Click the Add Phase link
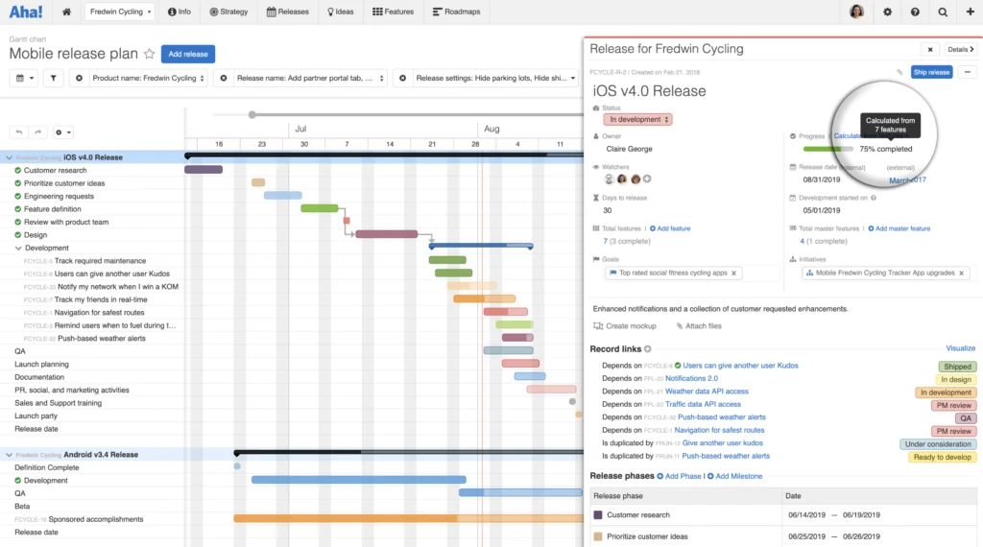Viewport: 983px width, 547px height. (679, 476)
